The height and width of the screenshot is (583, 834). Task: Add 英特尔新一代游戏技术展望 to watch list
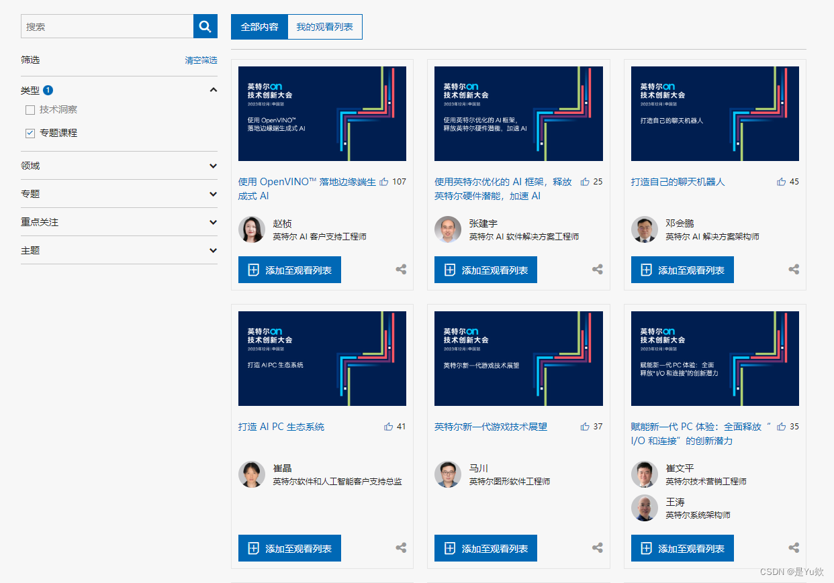[x=485, y=548]
